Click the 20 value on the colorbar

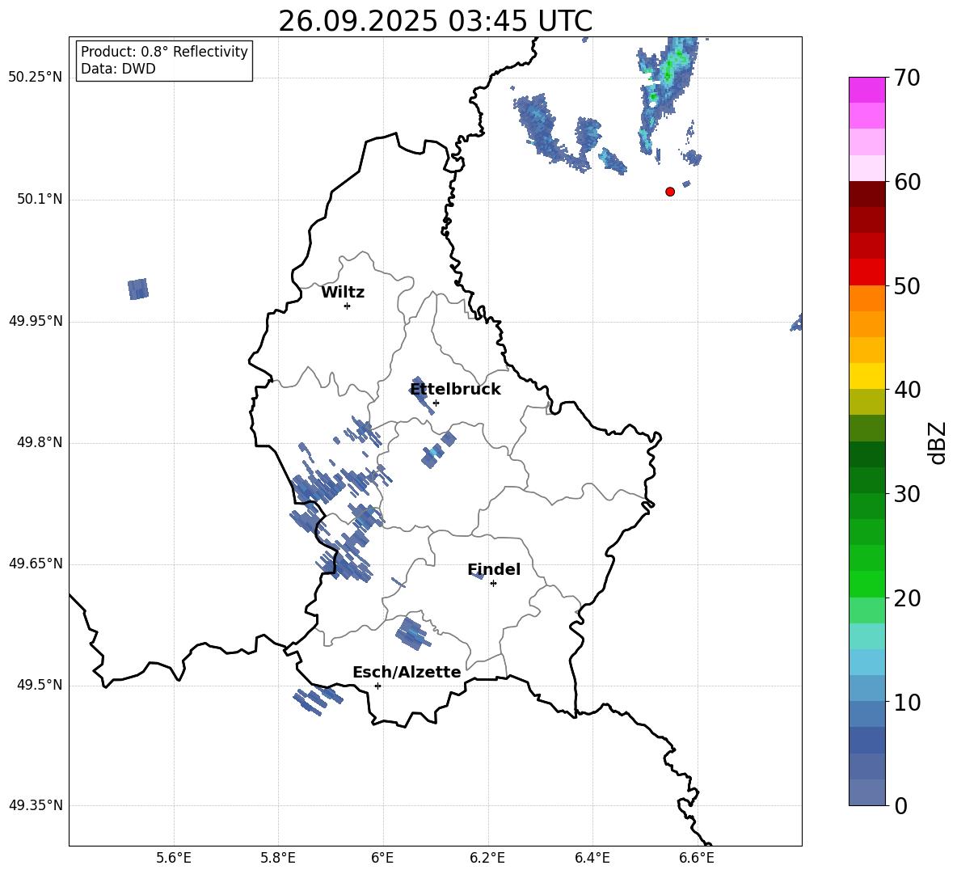pyautogui.click(x=908, y=598)
